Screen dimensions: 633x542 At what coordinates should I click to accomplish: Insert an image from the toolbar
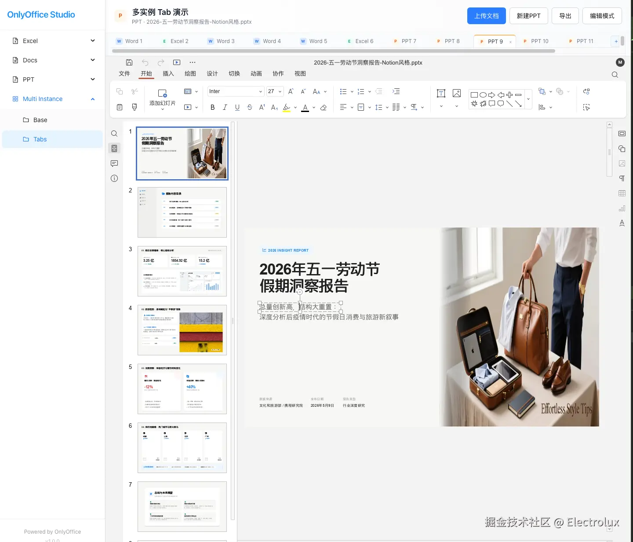[x=457, y=93]
